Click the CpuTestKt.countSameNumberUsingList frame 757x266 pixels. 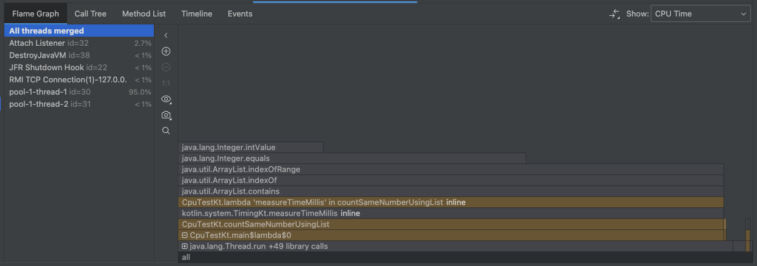(x=452, y=225)
